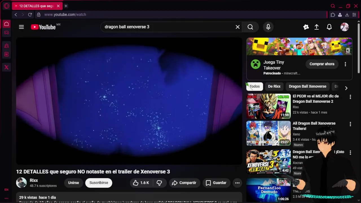Click the GX icon at sidebar bottom
361x203 pixels.
[x=6, y=189]
